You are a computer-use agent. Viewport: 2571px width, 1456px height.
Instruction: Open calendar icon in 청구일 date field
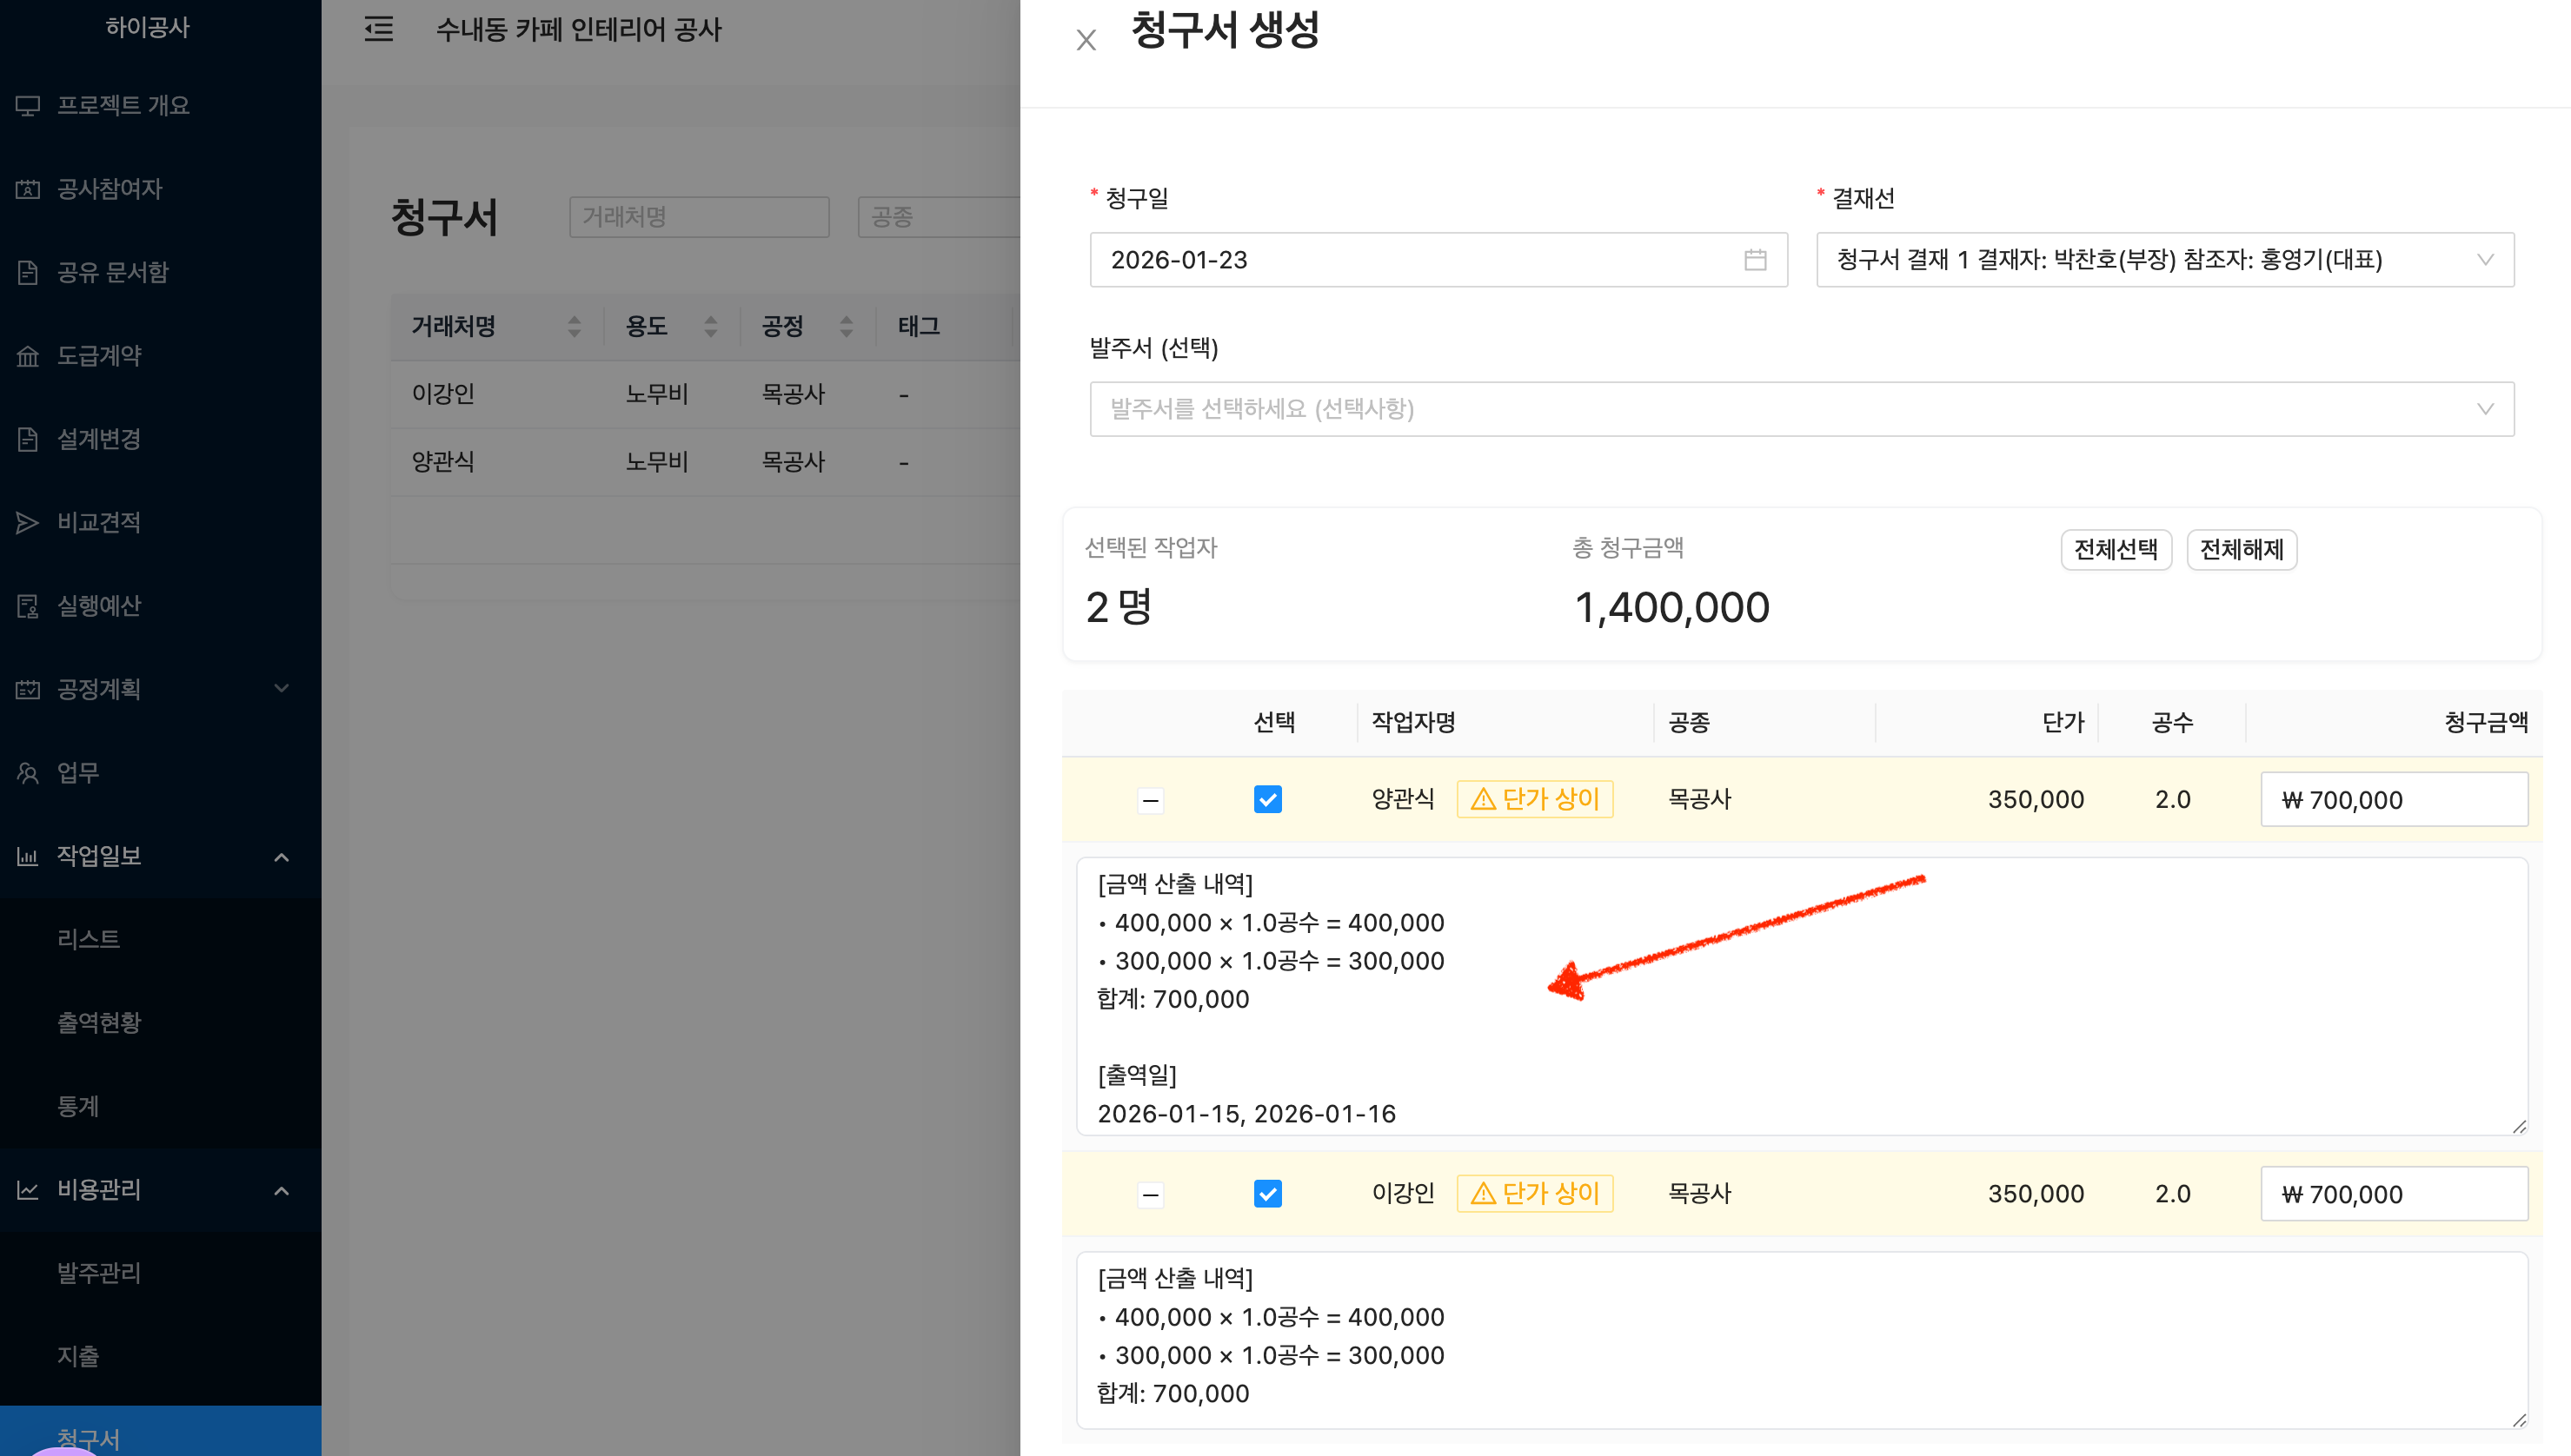coord(1755,260)
